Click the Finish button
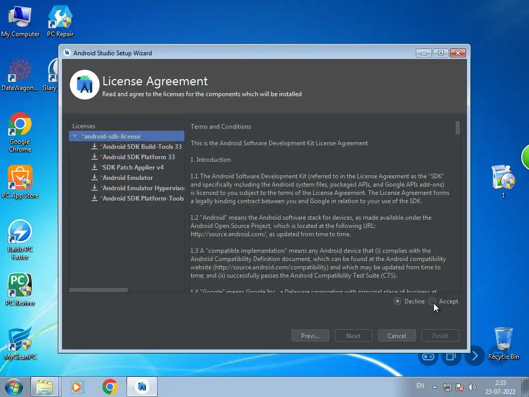The image size is (529, 397). (x=440, y=335)
